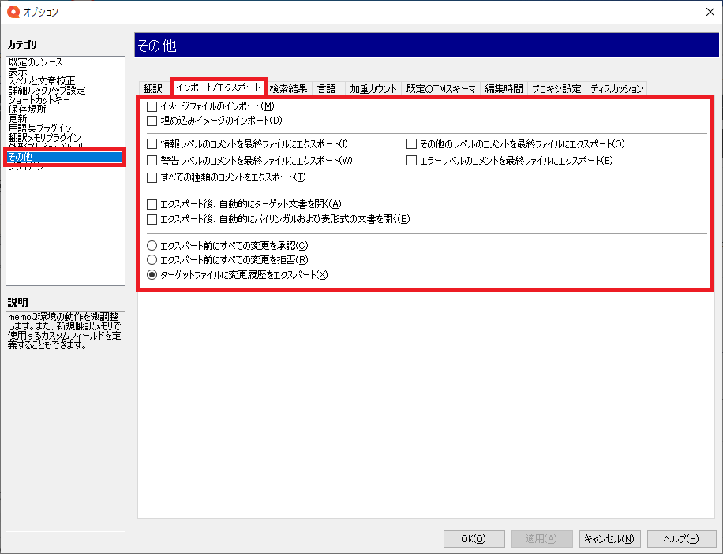Click the キャンセル(N) button
Screen dimensions: 723x554
click(x=609, y=539)
